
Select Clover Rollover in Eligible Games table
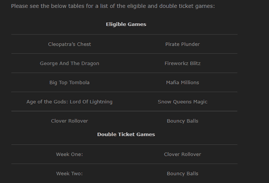tap(69, 121)
